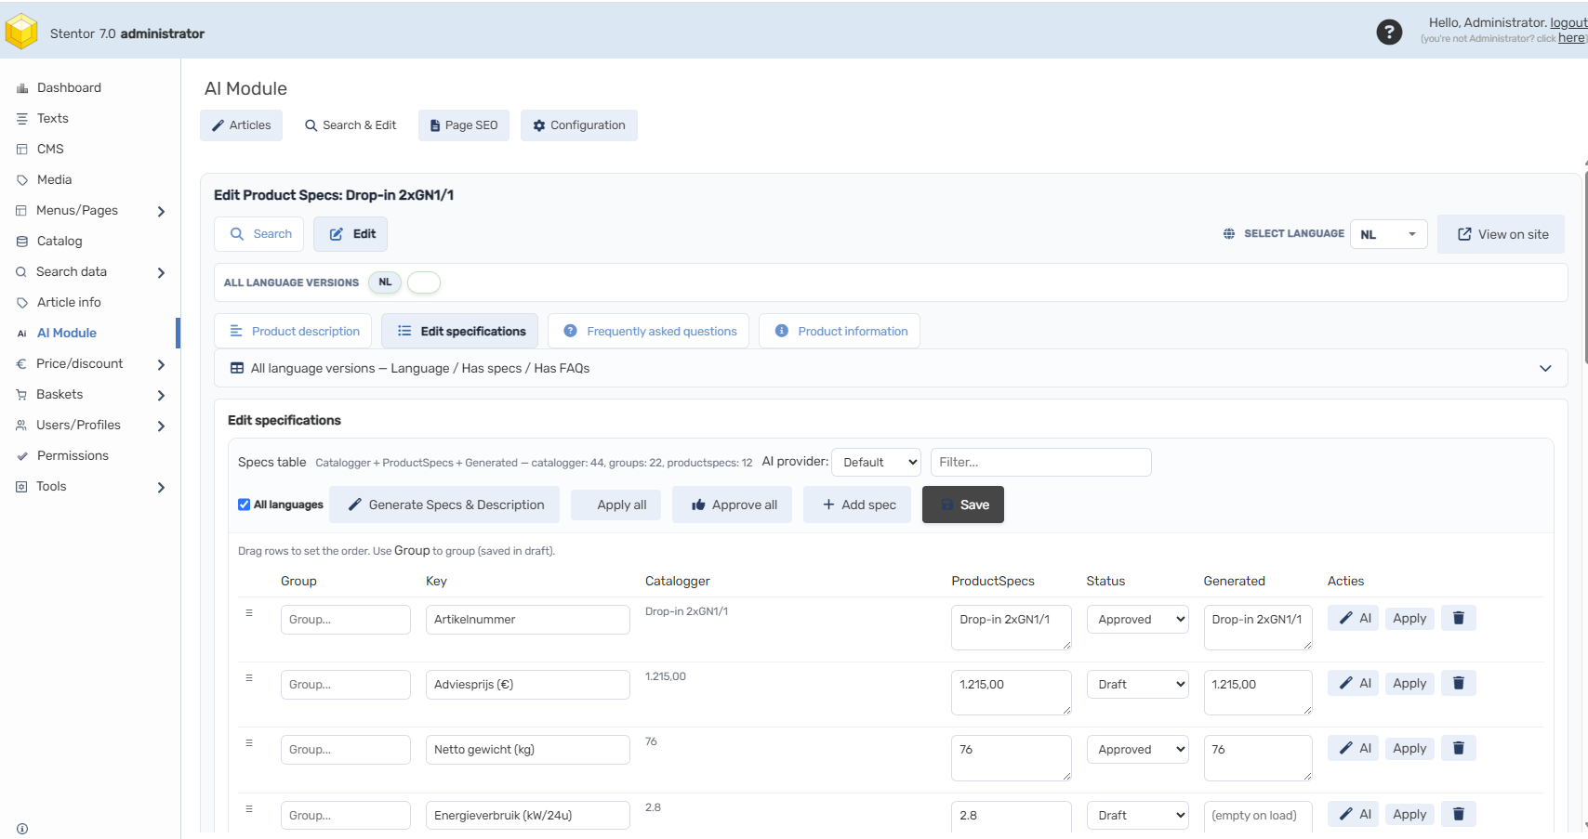Viewport: 1588px width, 839px height.
Task: Delete the Energieverbruik (kW/24u) spec row
Action: coord(1459,814)
